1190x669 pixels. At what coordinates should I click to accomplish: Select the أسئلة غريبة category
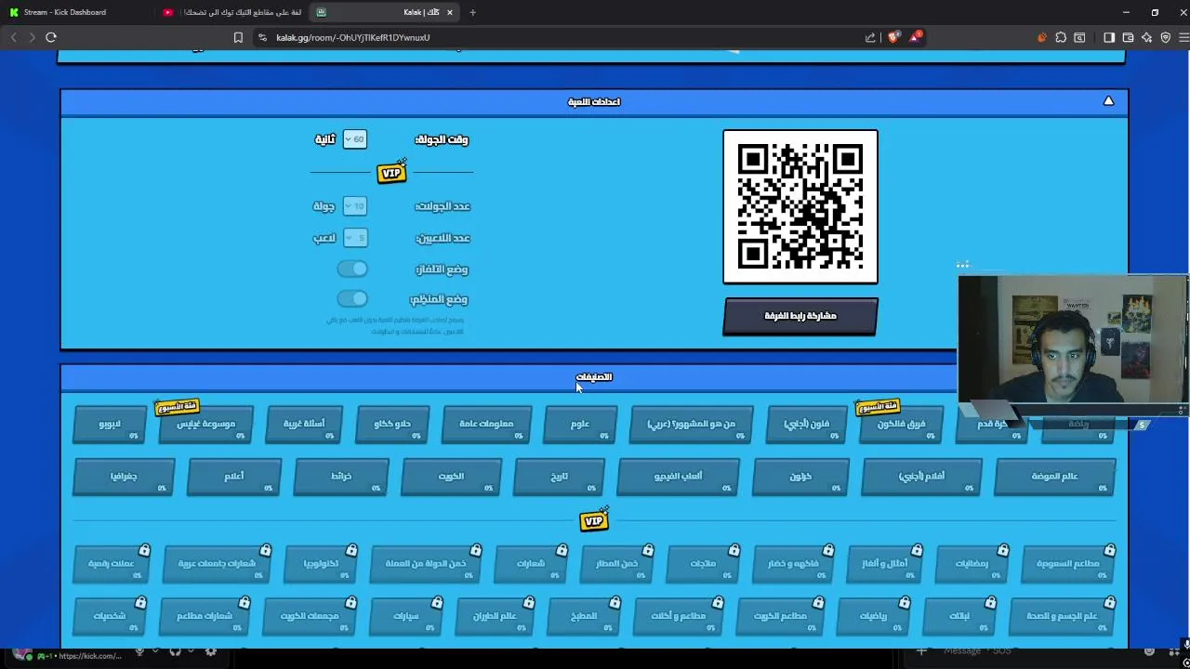pos(304,425)
